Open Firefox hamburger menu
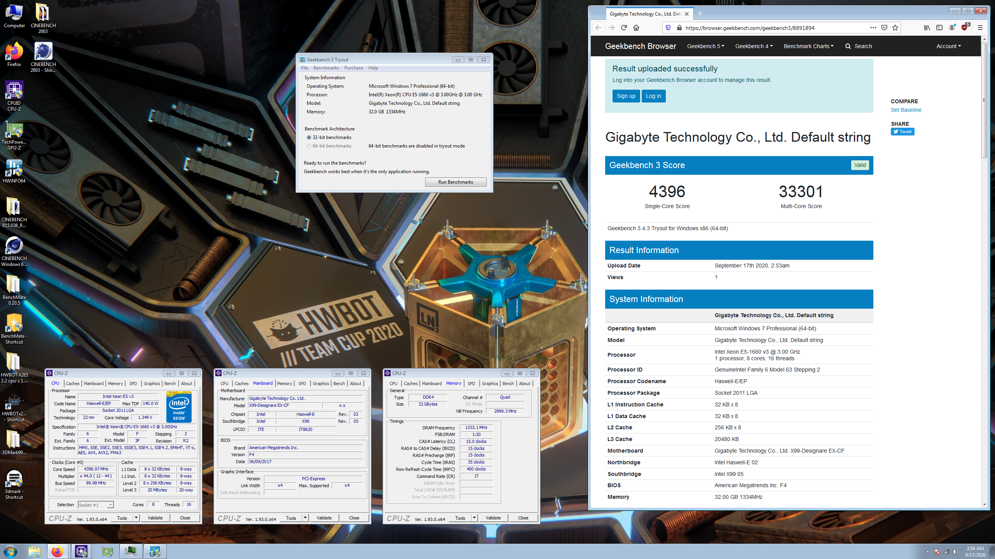995x559 pixels. 980,28
